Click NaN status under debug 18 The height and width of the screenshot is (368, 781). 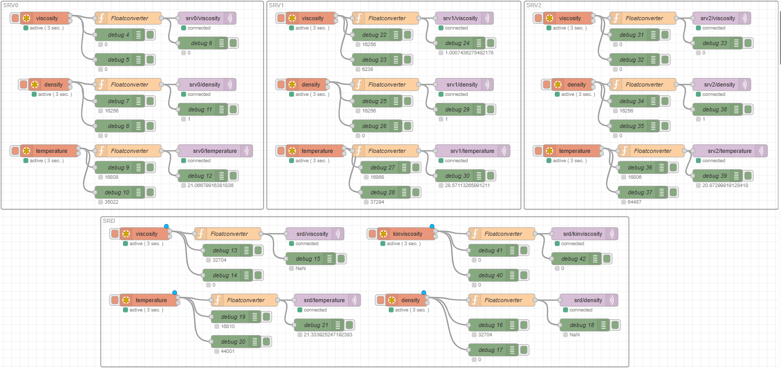coord(574,334)
